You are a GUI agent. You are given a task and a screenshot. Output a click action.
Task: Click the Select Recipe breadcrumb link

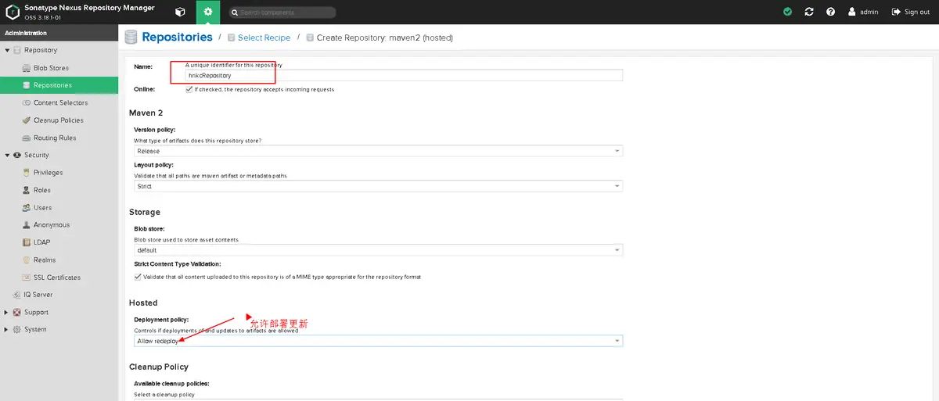tap(264, 38)
